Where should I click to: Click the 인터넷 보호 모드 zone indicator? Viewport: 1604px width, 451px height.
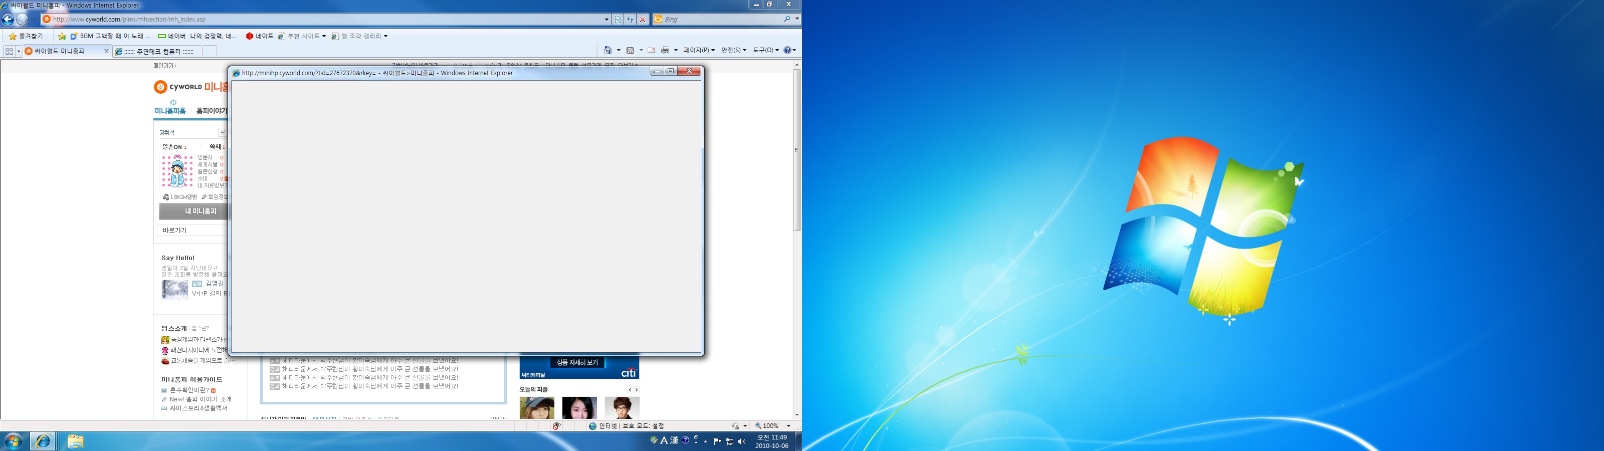coord(627,426)
